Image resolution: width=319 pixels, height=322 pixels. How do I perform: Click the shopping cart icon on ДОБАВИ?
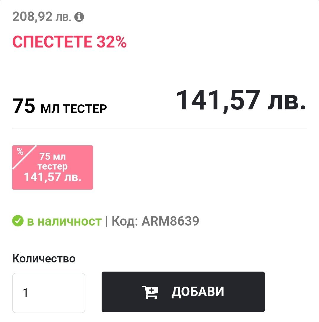(150, 292)
